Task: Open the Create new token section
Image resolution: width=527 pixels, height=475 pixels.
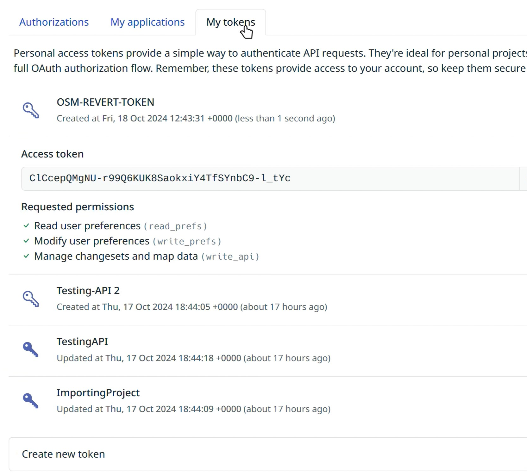Action: 63,454
